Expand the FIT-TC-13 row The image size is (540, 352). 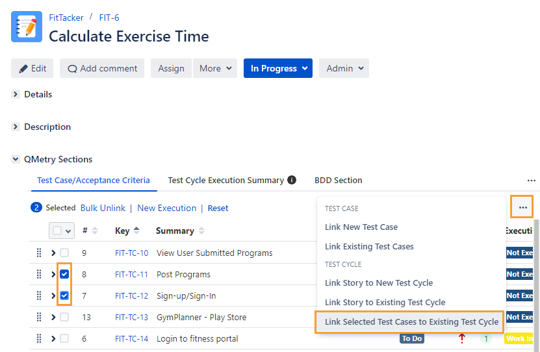coord(53,317)
